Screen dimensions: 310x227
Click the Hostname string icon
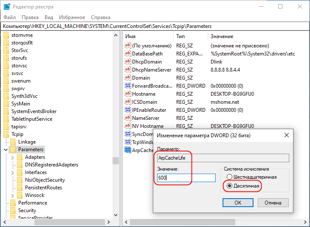click(x=128, y=94)
